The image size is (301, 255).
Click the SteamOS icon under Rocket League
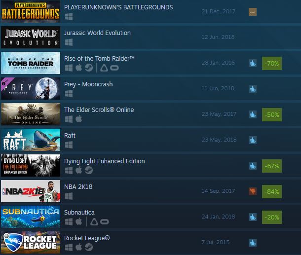pos(89,247)
